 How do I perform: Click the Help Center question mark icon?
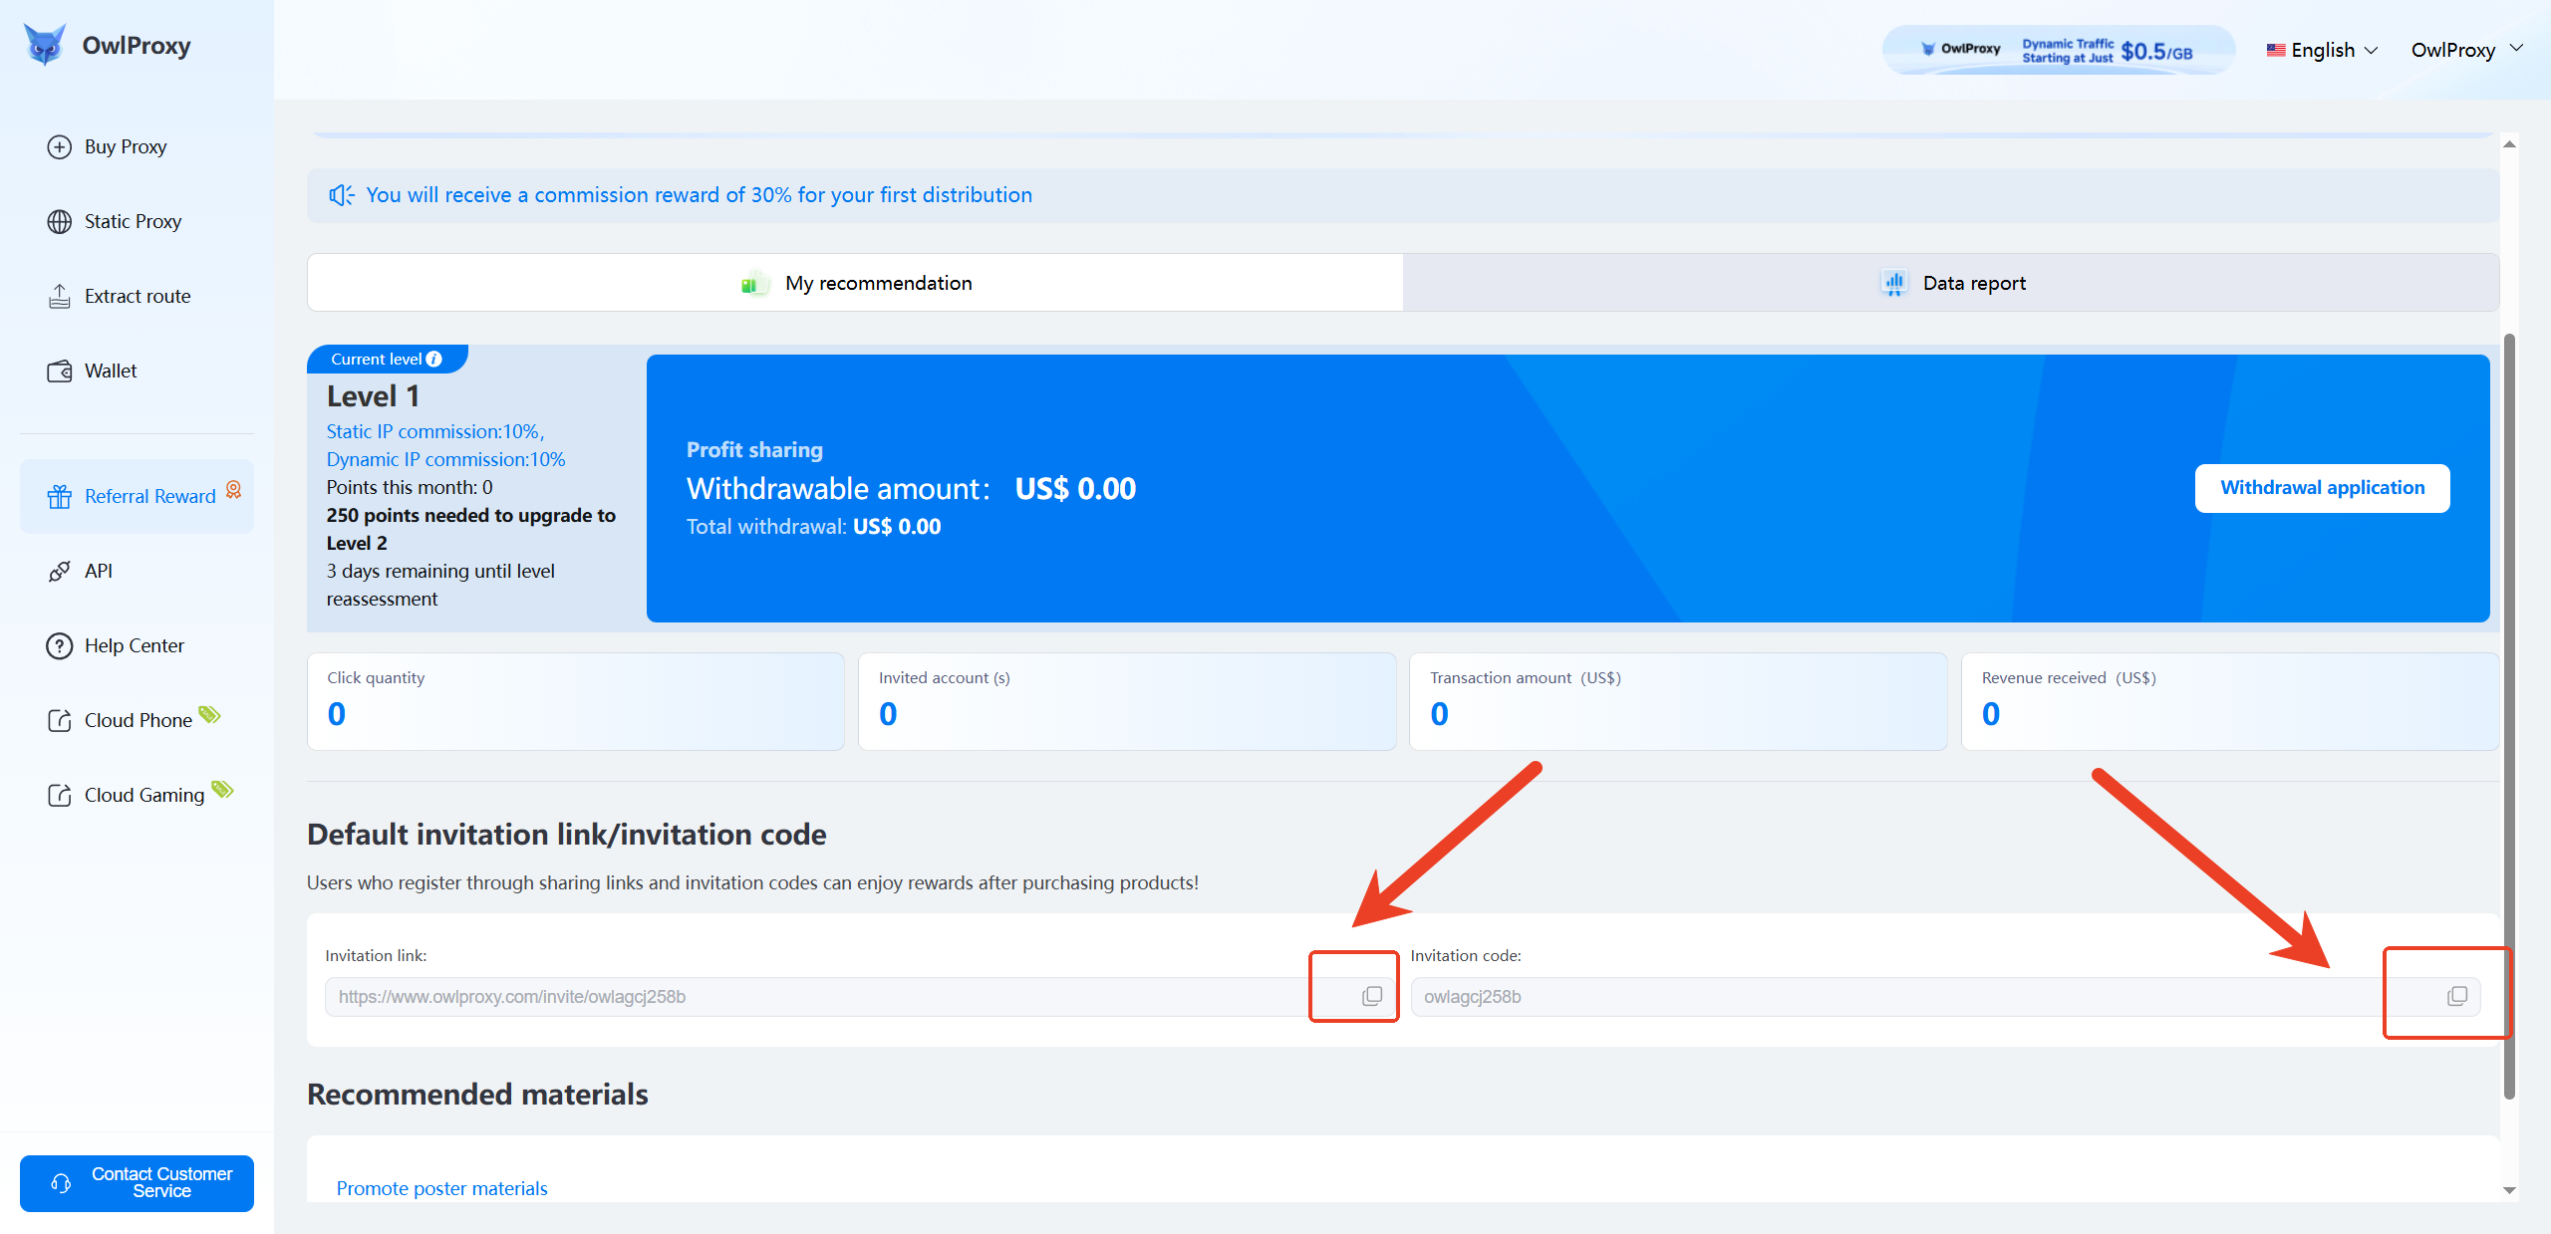coord(60,646)
